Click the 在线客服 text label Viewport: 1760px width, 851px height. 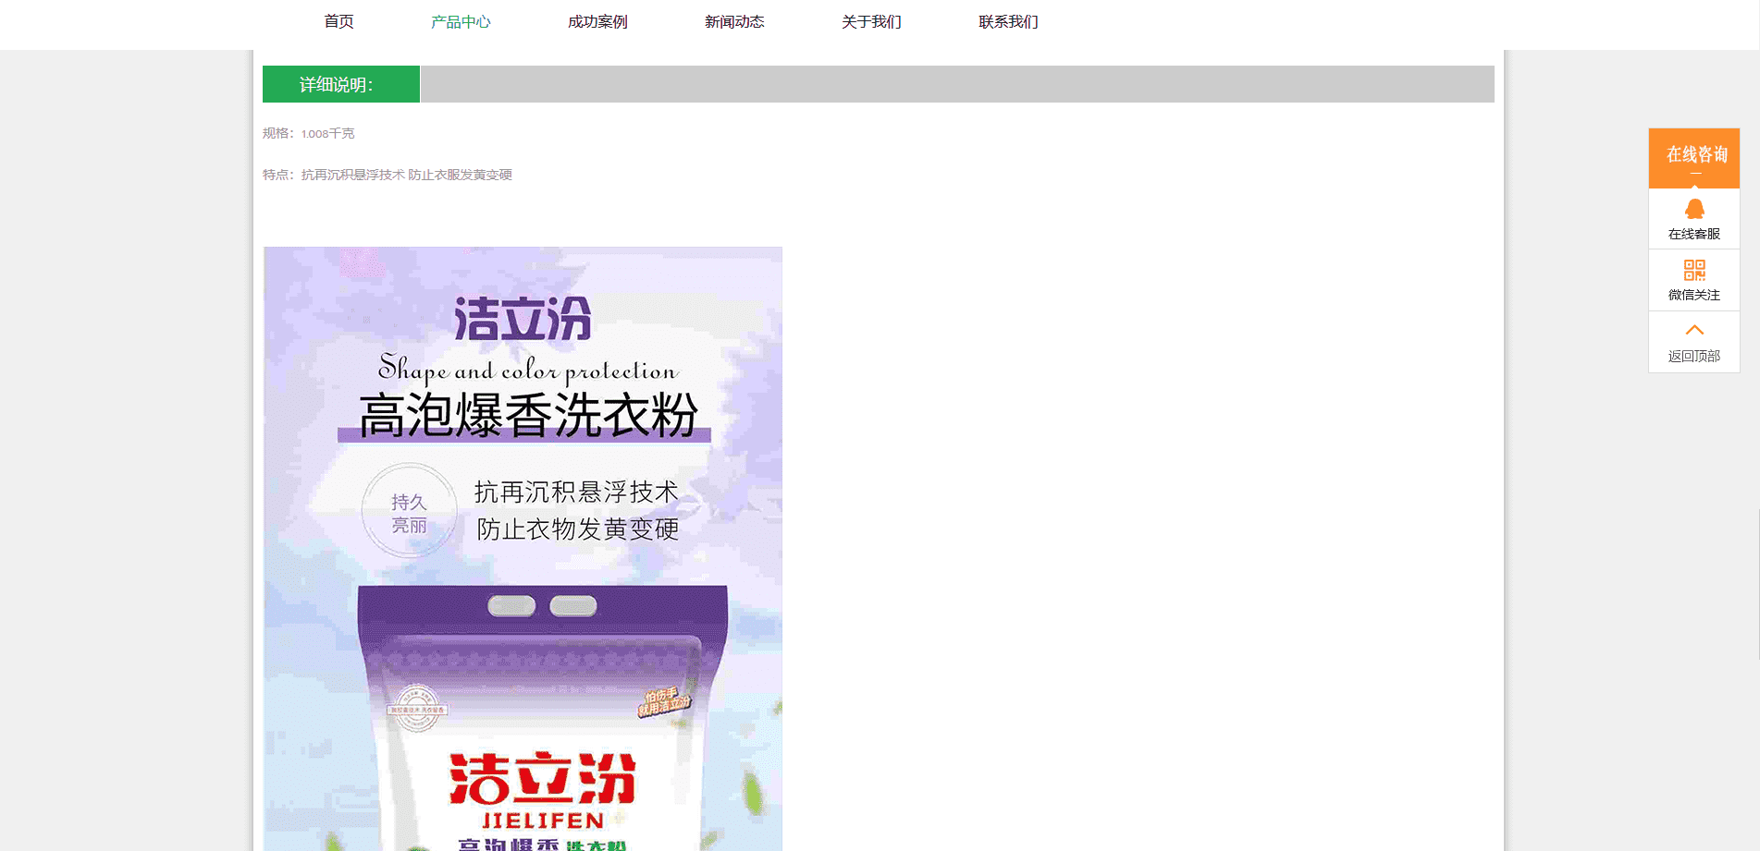coord(1693,234)
